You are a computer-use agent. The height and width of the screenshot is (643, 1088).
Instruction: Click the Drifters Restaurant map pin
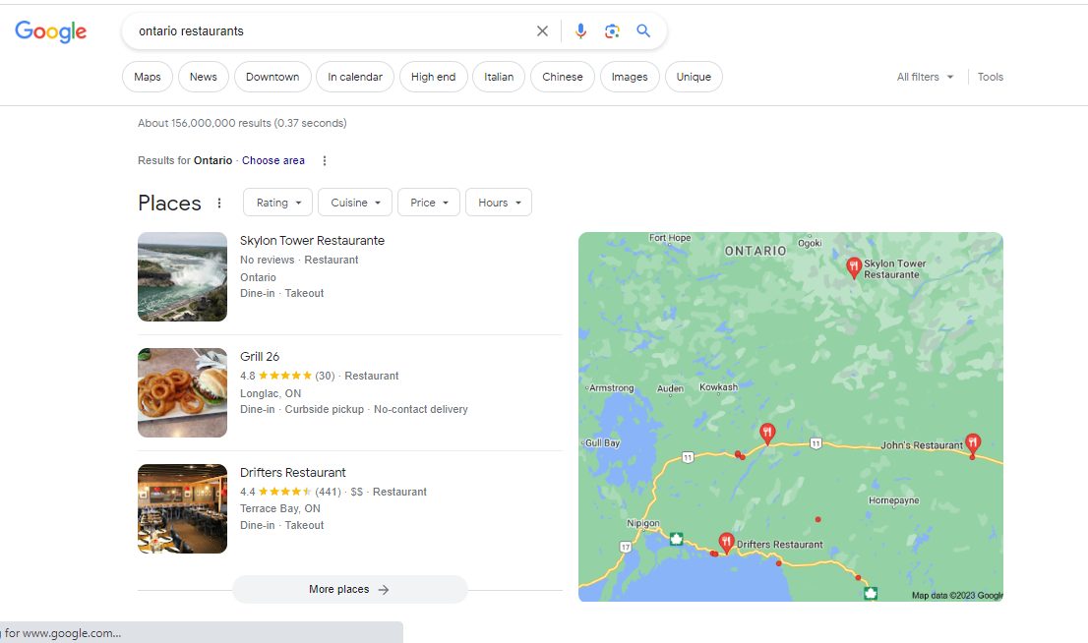[727, 543]
